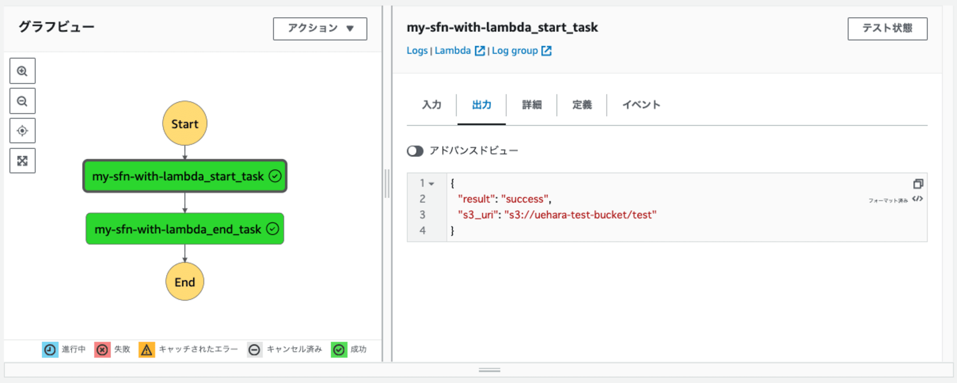Open the 詳細 tab

coord(532,105)
